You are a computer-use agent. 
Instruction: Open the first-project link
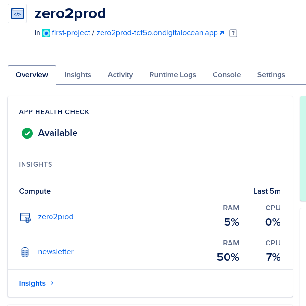click(71, 33)
